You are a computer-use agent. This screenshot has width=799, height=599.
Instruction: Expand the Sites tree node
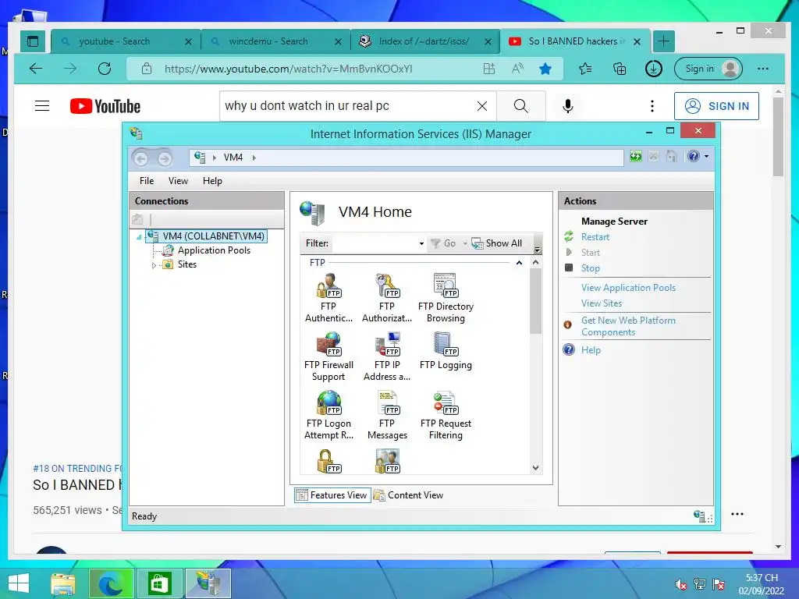(x=154, y=265)
